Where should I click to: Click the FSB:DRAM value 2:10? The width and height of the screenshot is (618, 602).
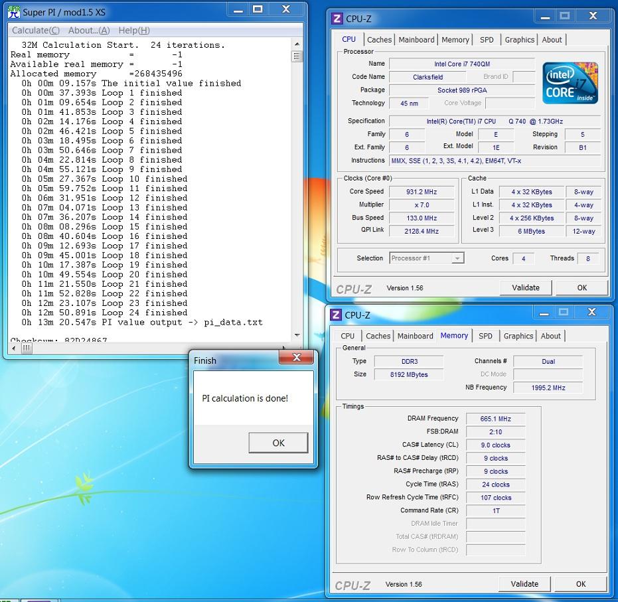pyautogui.click(x=495, y=432)
